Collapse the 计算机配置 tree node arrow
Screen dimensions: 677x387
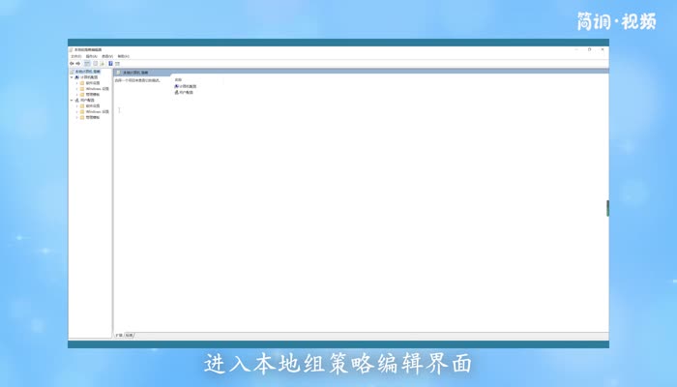coord(72,77)
